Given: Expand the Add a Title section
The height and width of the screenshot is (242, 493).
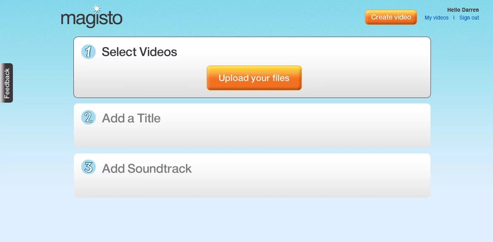Looking at the screenshot, I should [x=131, y=118].
